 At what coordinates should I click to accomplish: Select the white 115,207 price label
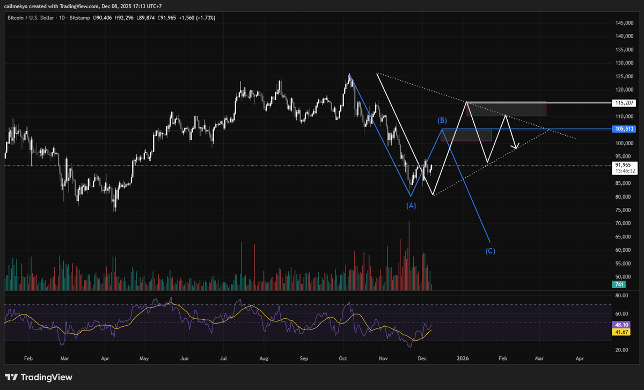click(623, 102)
